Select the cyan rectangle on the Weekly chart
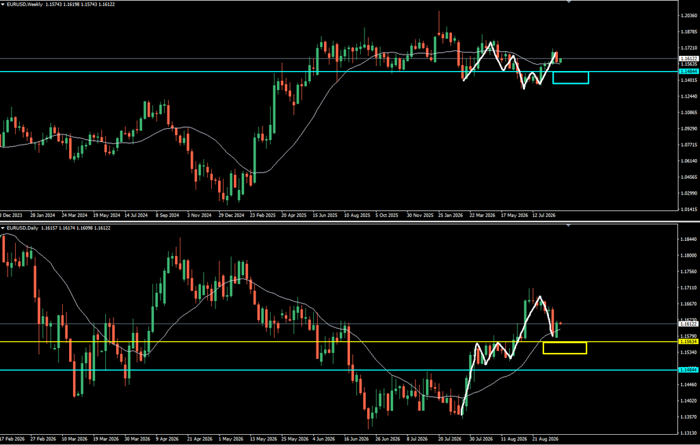The height and width of the screenshot is (445, 700). pyautogui.click(x=571, y=78)
